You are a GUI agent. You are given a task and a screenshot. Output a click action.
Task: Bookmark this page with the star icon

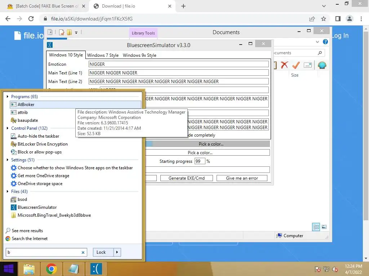point(324,19)
